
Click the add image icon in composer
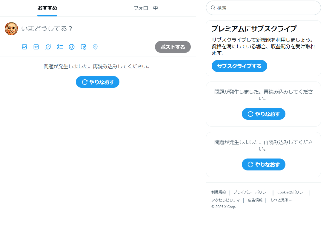click(x=24, y=47)
